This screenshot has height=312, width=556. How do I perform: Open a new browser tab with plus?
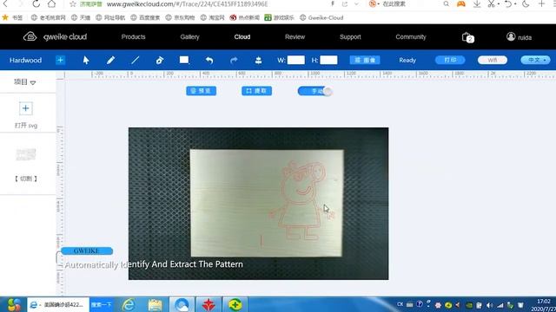point(541,3)
